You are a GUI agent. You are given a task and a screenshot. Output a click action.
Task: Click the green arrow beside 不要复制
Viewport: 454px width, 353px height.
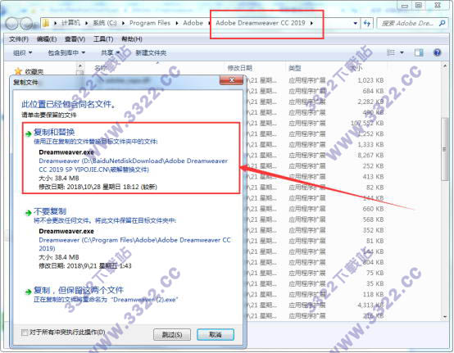(28, 213)
